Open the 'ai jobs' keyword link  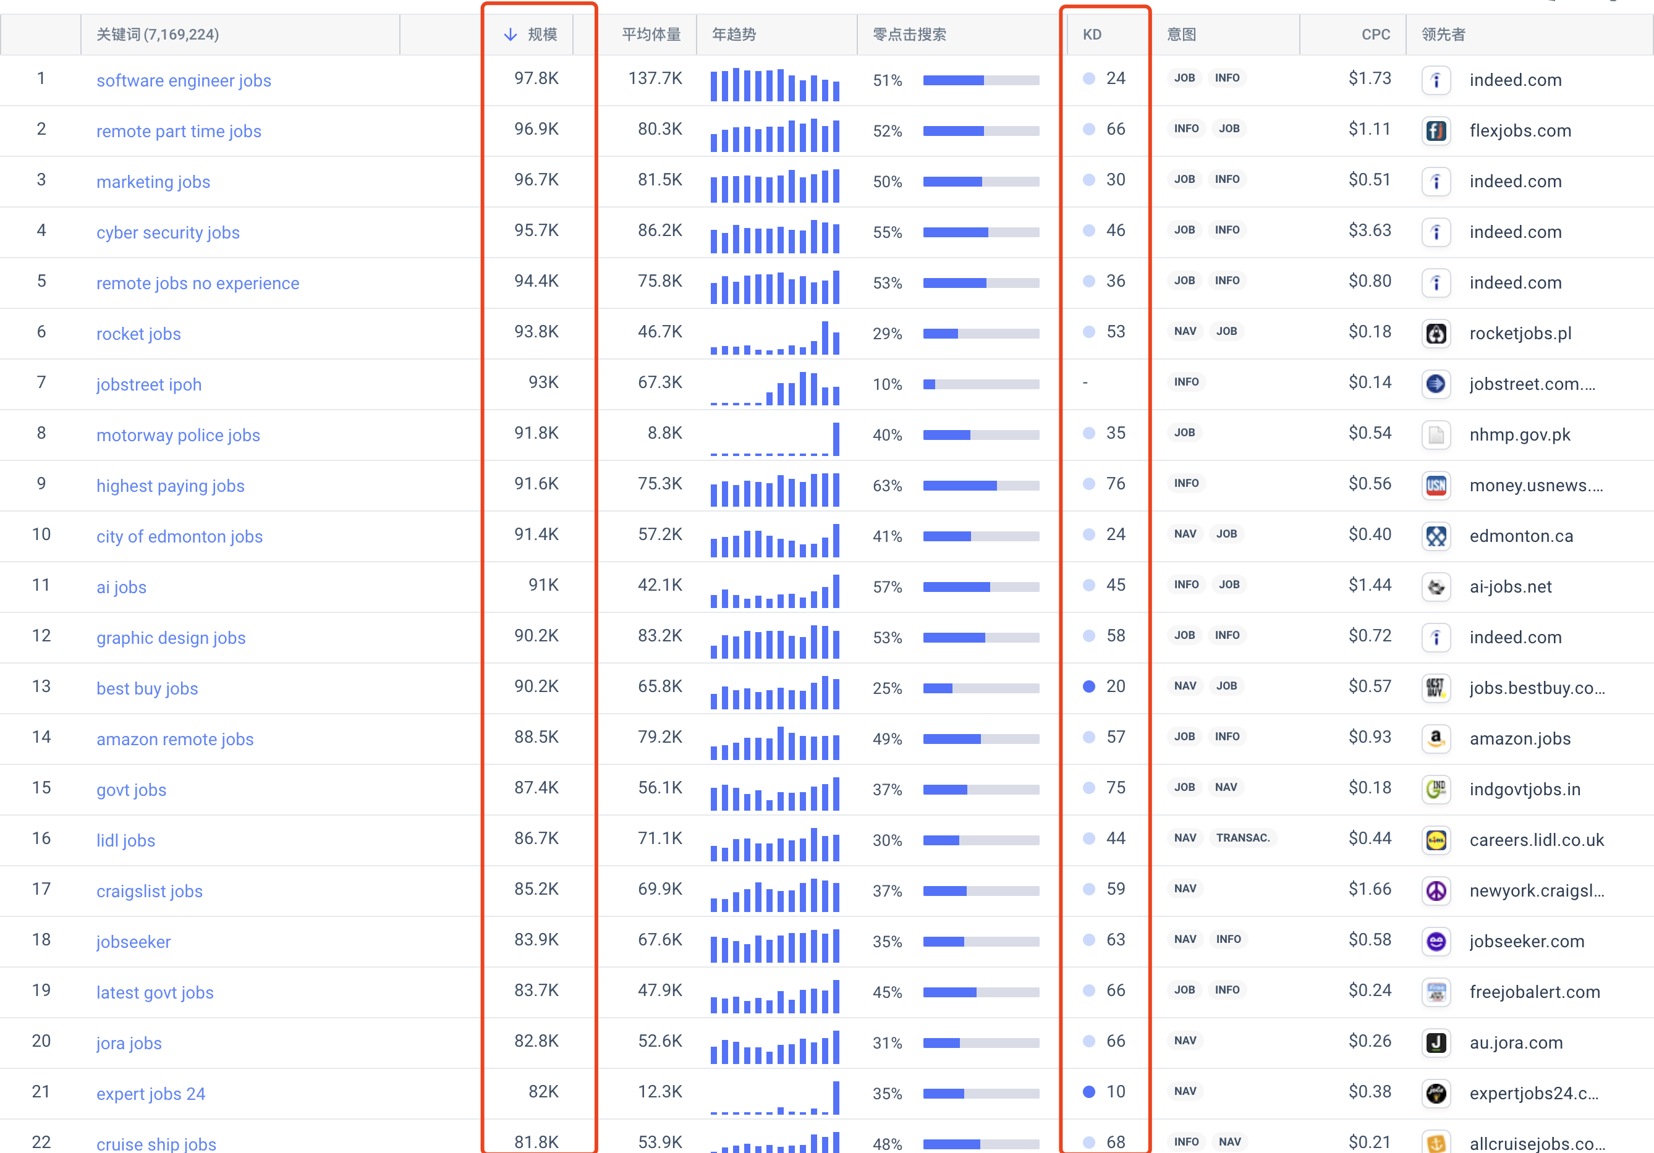tap(122, 587)
